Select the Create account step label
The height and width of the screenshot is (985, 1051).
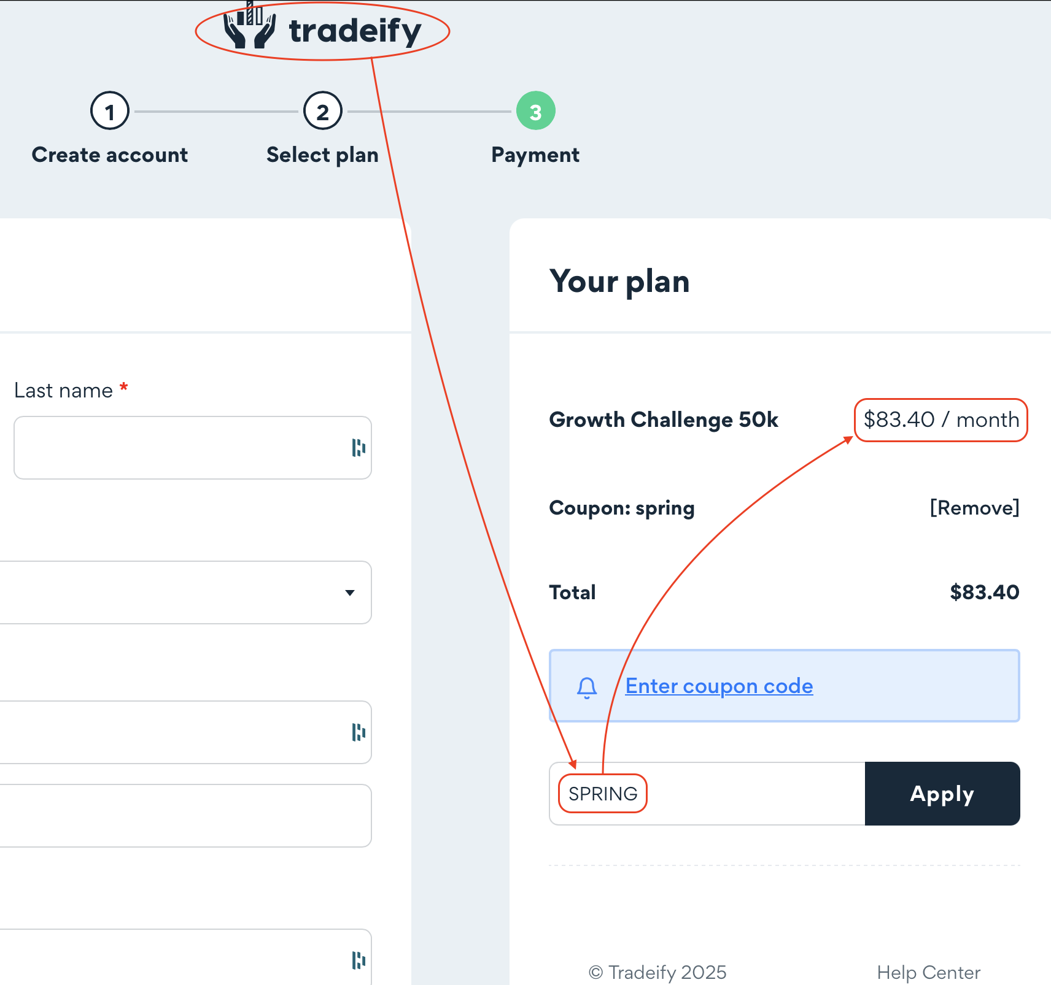point(110,155)
